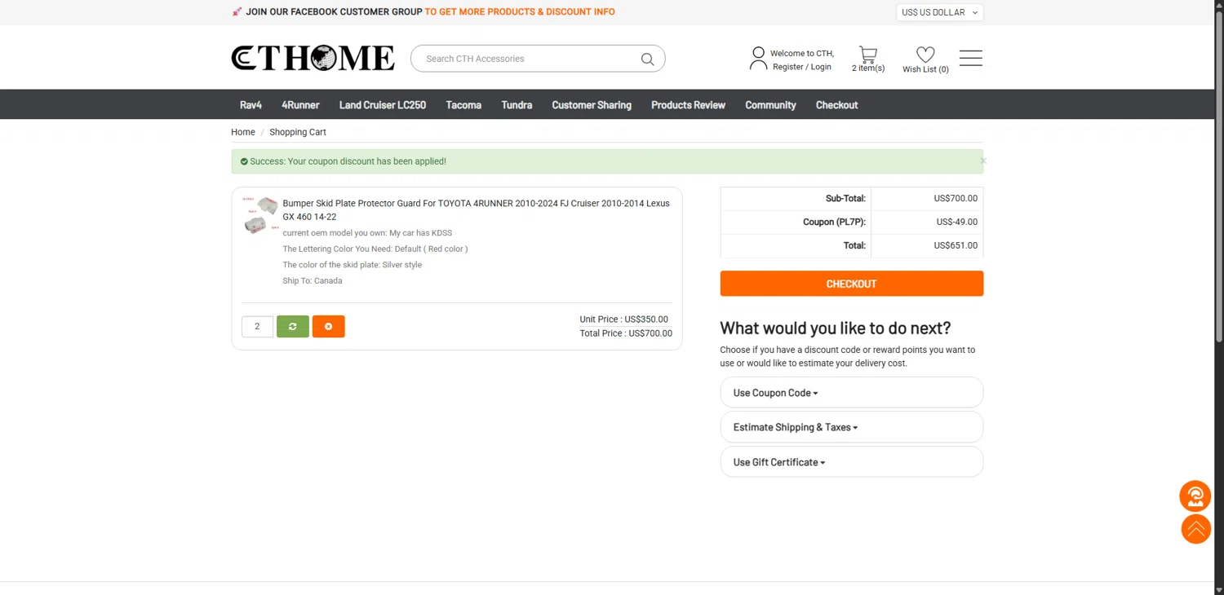Open the US Dollar currency dropdown
The width and height of the screenshot is (1224, 595).
pyautogui.click(x=939, y=12)
